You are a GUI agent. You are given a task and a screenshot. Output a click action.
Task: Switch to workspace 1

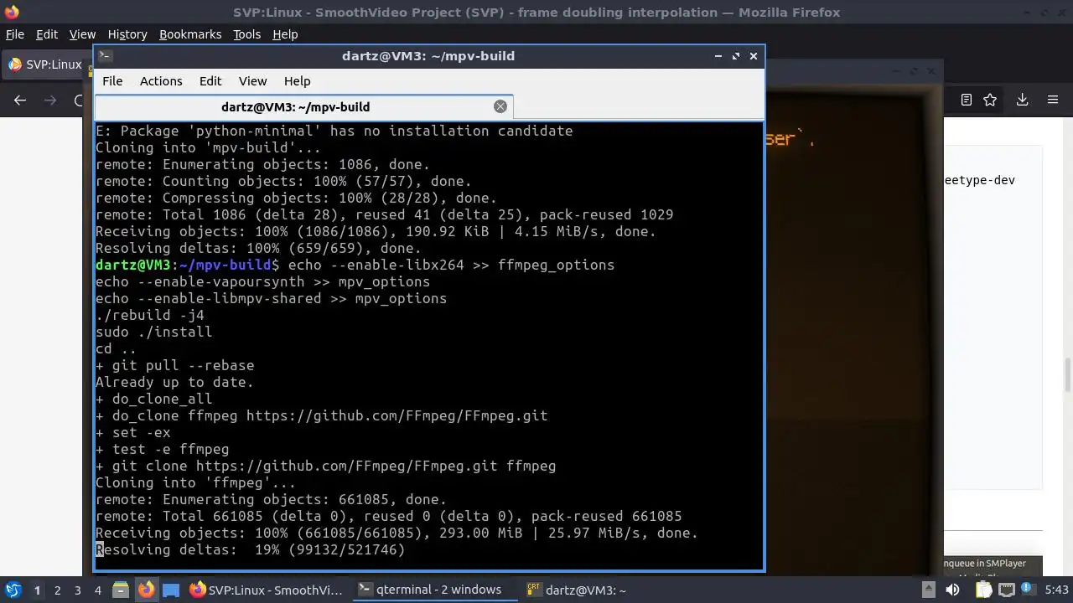pos(37,590)
